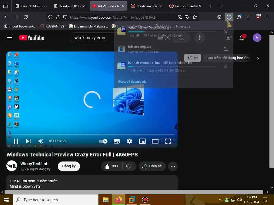
Task: Cancel hannah_montana_linux iso download
Action: click(226, 66)
